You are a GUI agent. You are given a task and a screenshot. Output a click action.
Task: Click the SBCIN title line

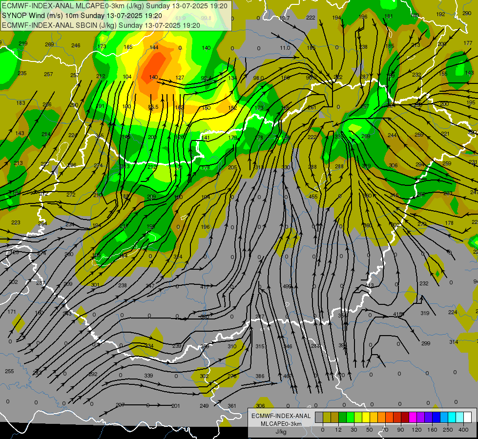pos(101,25)
